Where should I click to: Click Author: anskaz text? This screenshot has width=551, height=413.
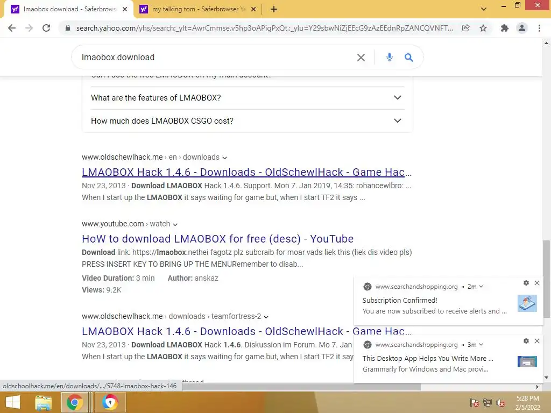(x=193, y=278)
